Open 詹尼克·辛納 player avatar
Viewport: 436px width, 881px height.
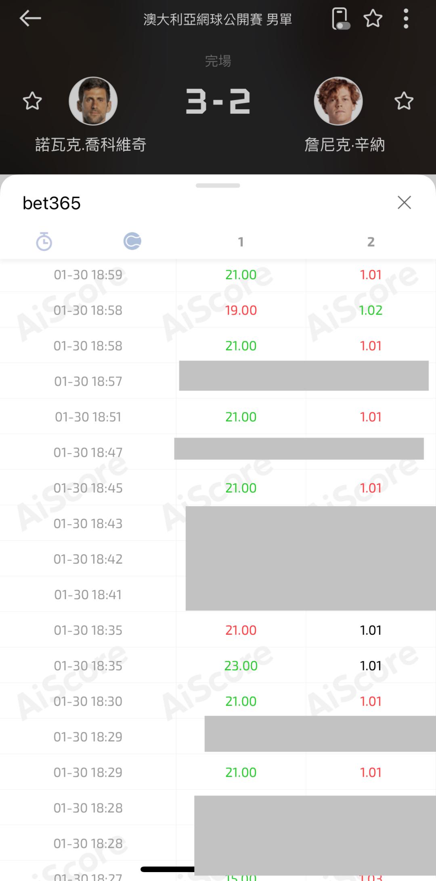click(x=338, y=101)
